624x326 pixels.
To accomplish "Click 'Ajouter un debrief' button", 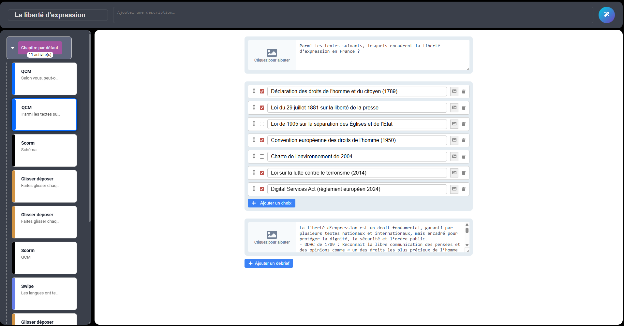I will (x=269, y=263).
